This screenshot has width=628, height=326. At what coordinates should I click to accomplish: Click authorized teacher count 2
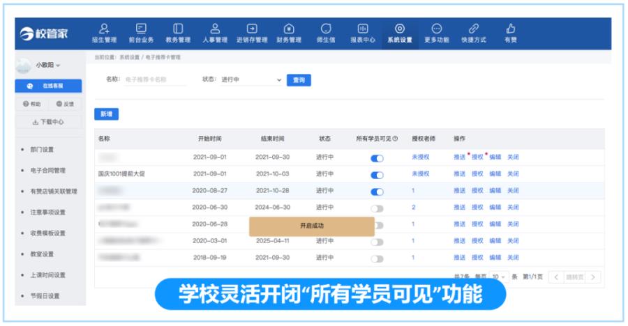(414, 207)
